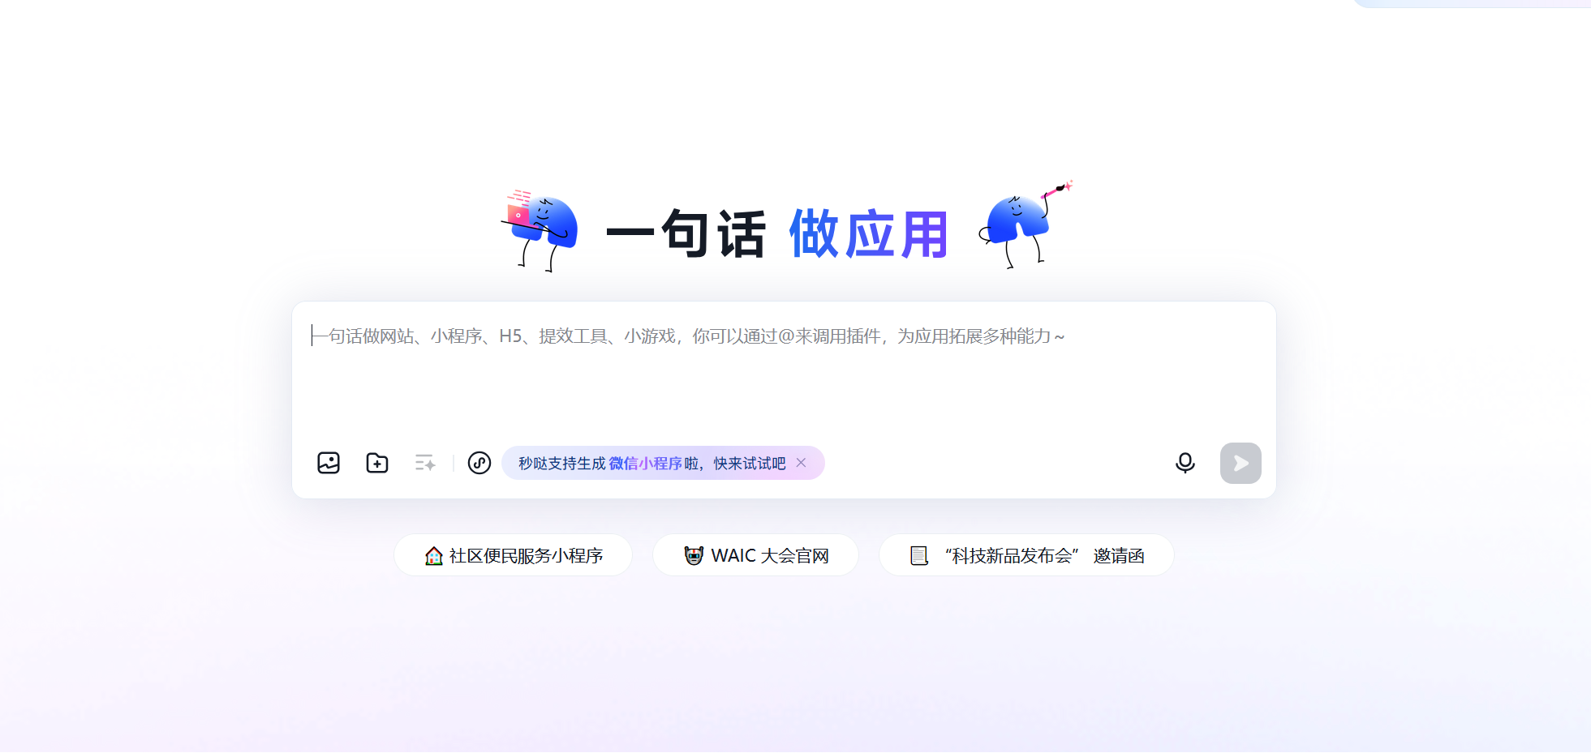The height and width of the screenshot is (753, 1591).
Task: Click the WAIC mascot face icon
Action: tap(694, 556)
